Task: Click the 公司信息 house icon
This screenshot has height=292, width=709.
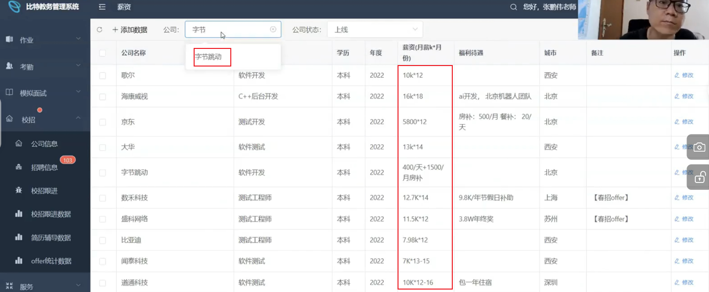Action: [19, 143]
